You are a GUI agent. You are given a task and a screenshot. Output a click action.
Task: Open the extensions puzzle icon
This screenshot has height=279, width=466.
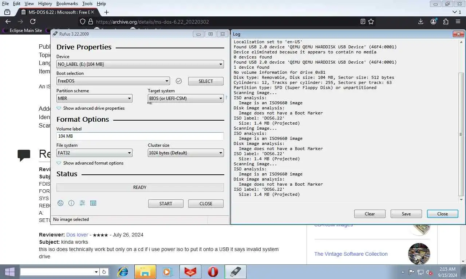pos(446,21)
